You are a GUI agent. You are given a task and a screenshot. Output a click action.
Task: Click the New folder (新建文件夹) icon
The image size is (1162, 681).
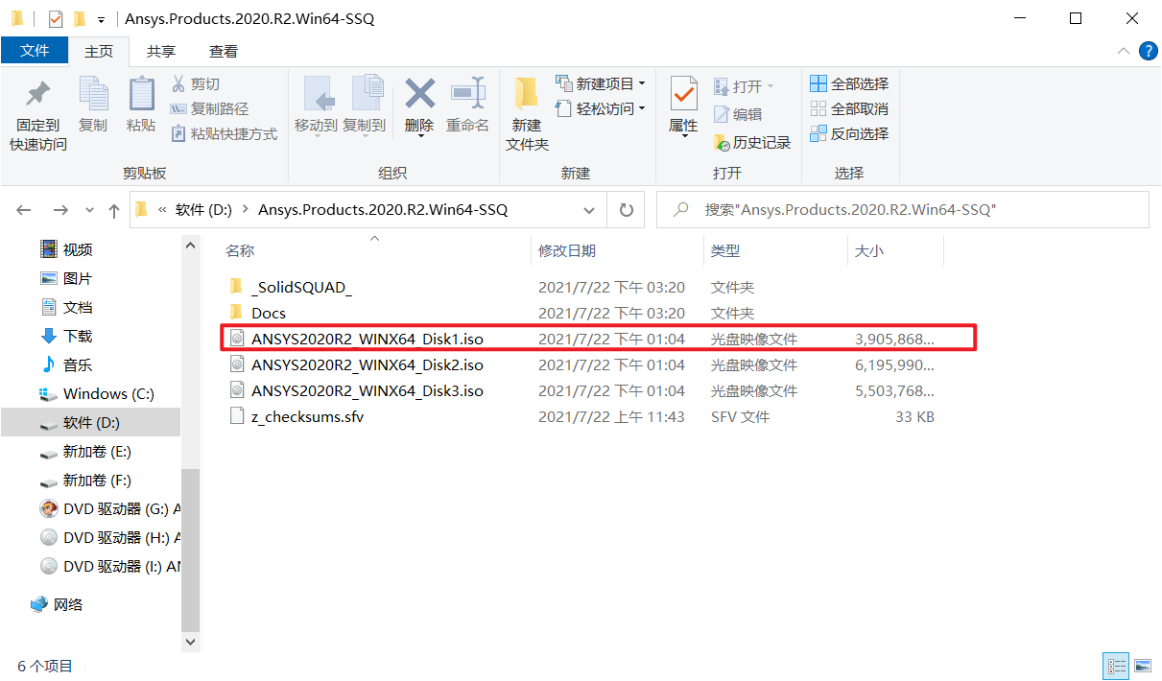[x=527, y=94]
